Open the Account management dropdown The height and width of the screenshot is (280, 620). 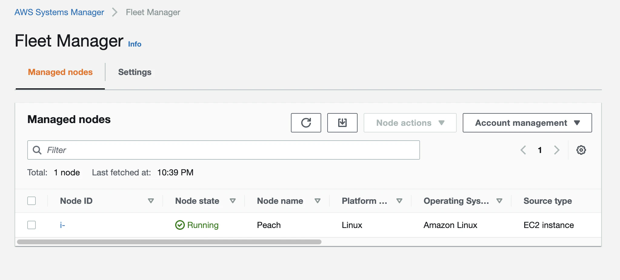527,123
